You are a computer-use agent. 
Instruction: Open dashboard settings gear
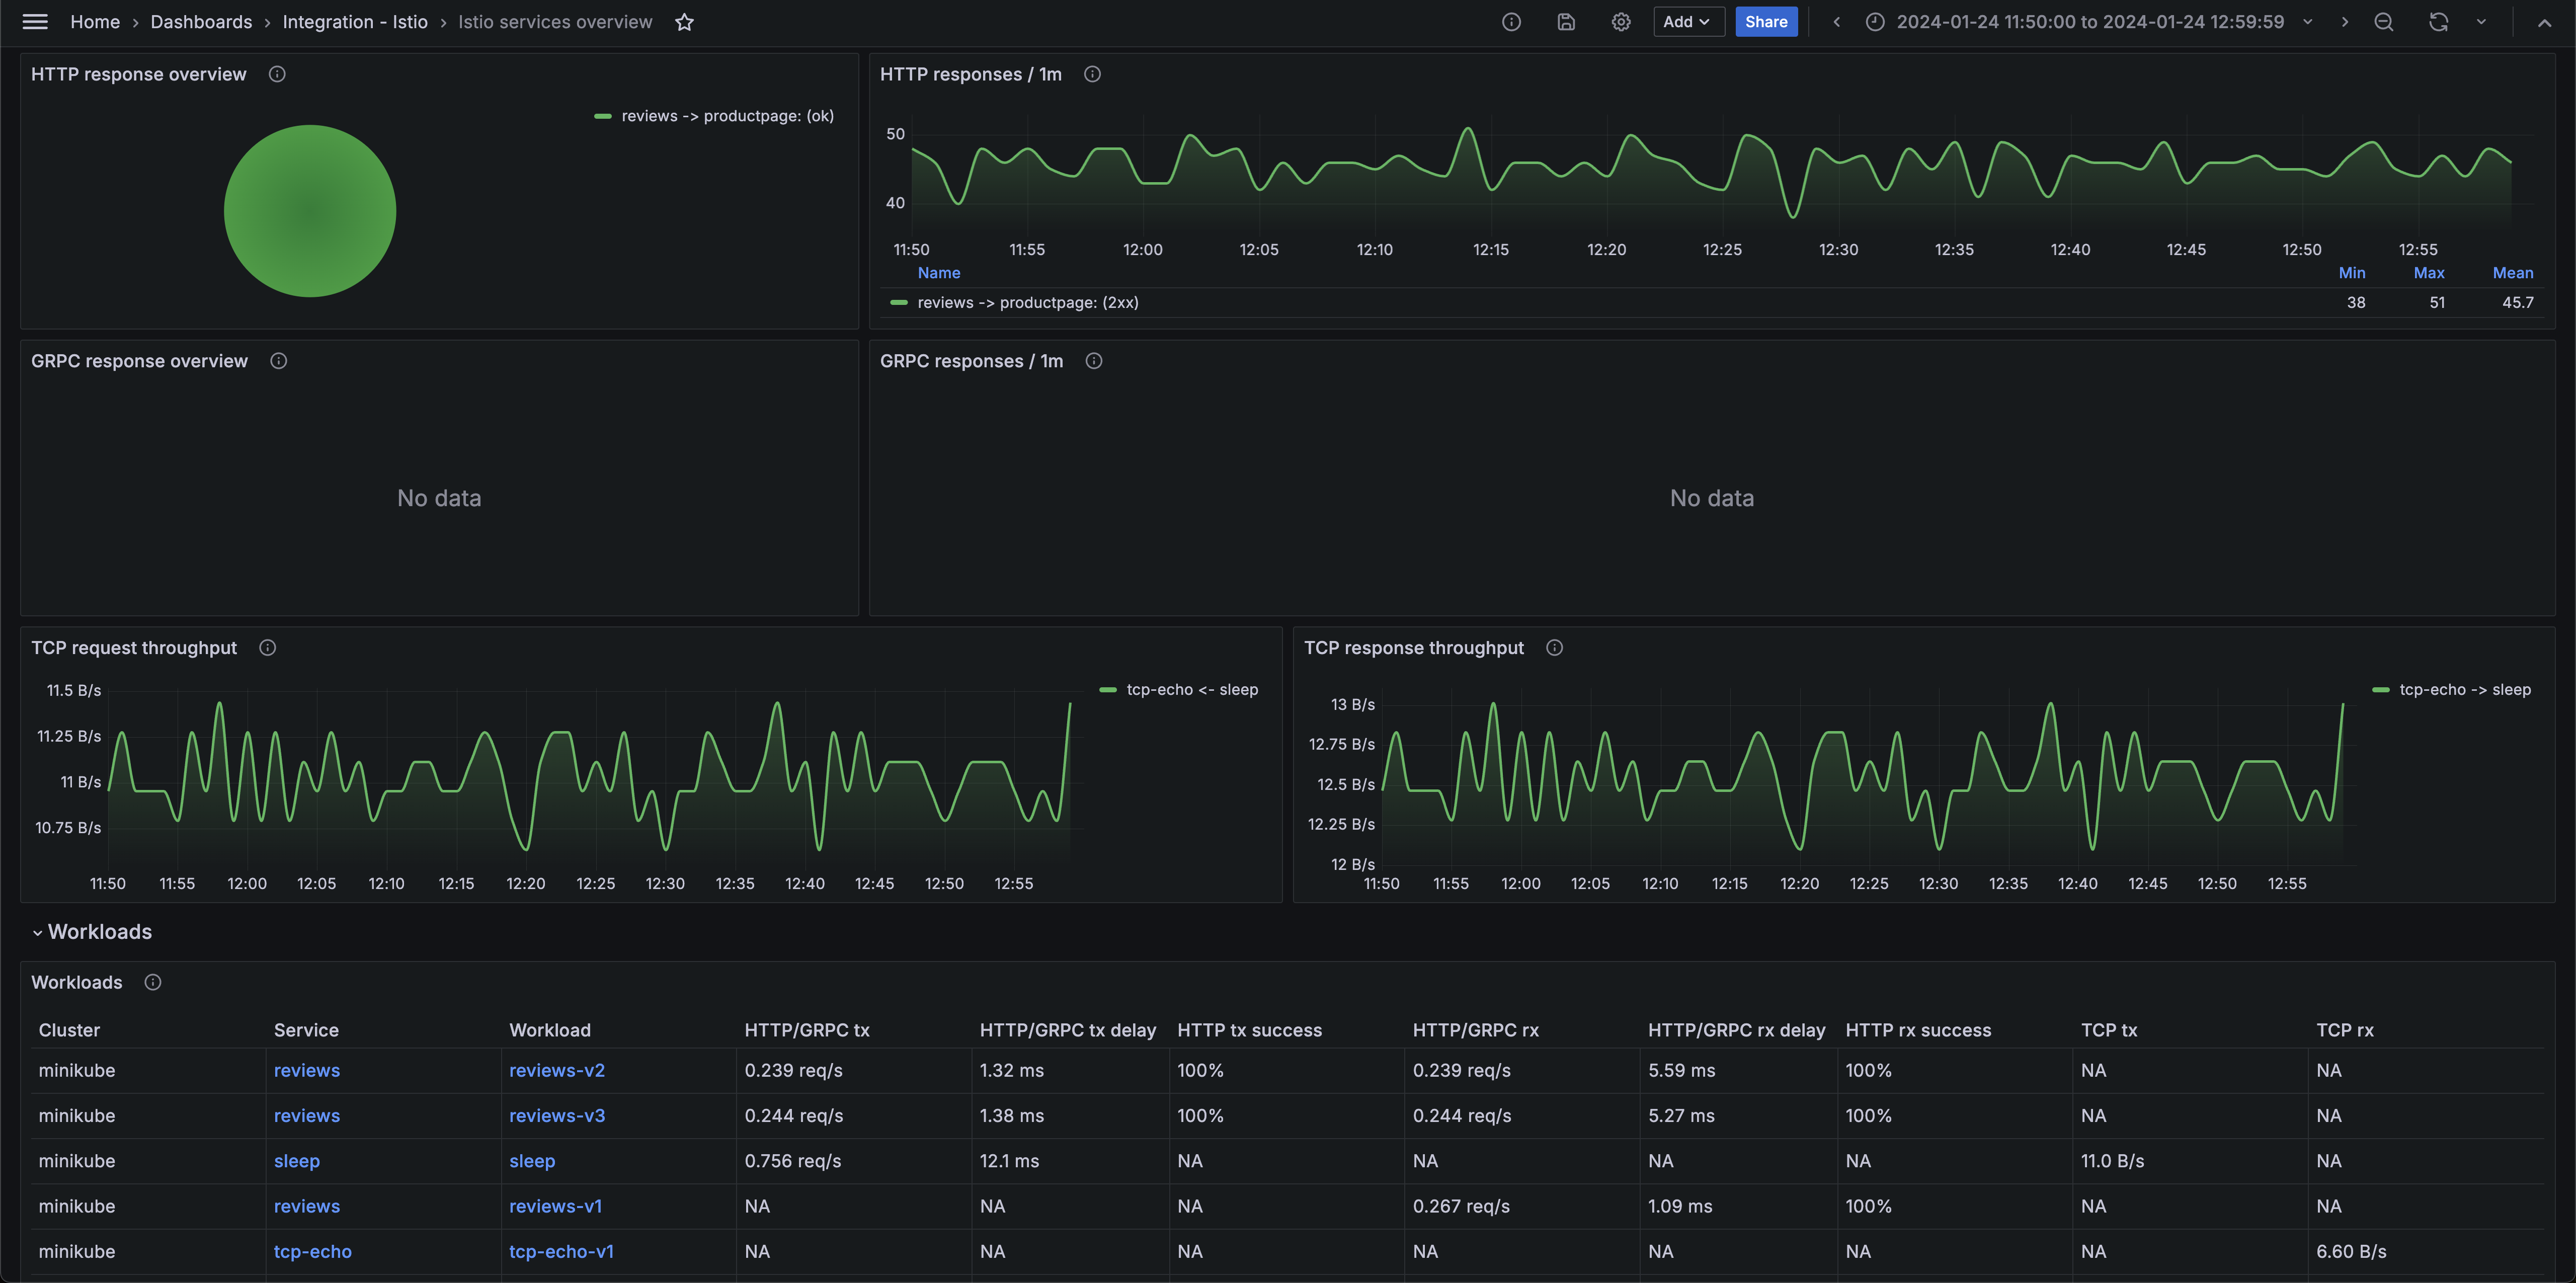point(1621,22)
